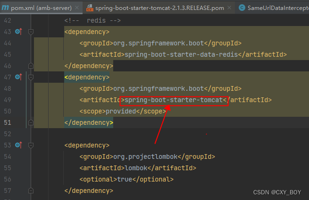Click org.projectlombok groupId text

tap(145, 157)
